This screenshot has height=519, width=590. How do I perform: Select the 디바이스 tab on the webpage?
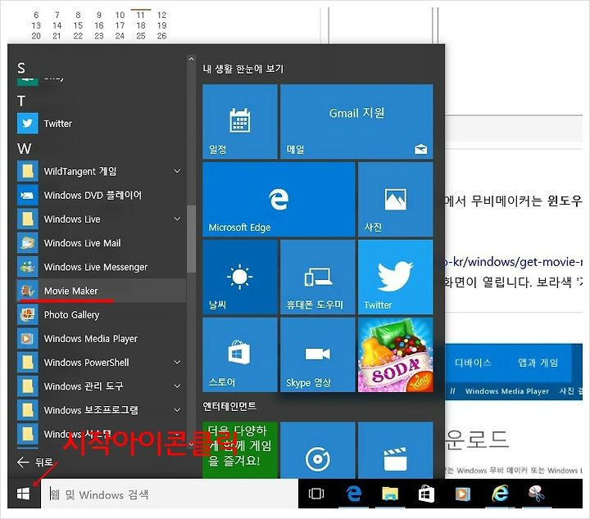point(473,363)
